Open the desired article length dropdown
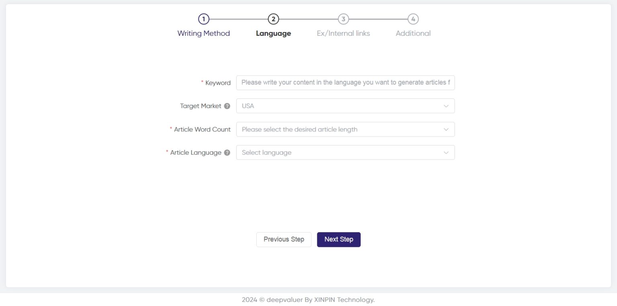 (x=345, y=129)
